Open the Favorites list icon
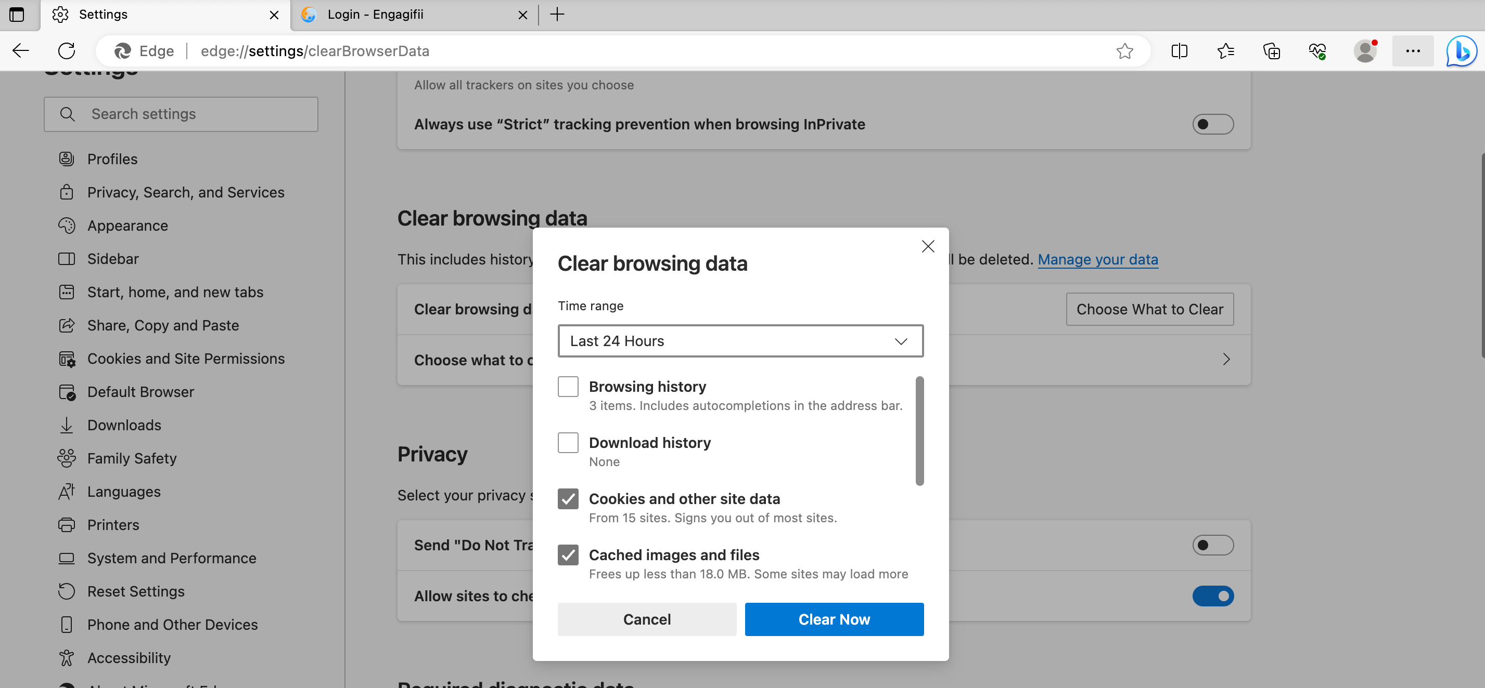 click(x=1225, y=50)
